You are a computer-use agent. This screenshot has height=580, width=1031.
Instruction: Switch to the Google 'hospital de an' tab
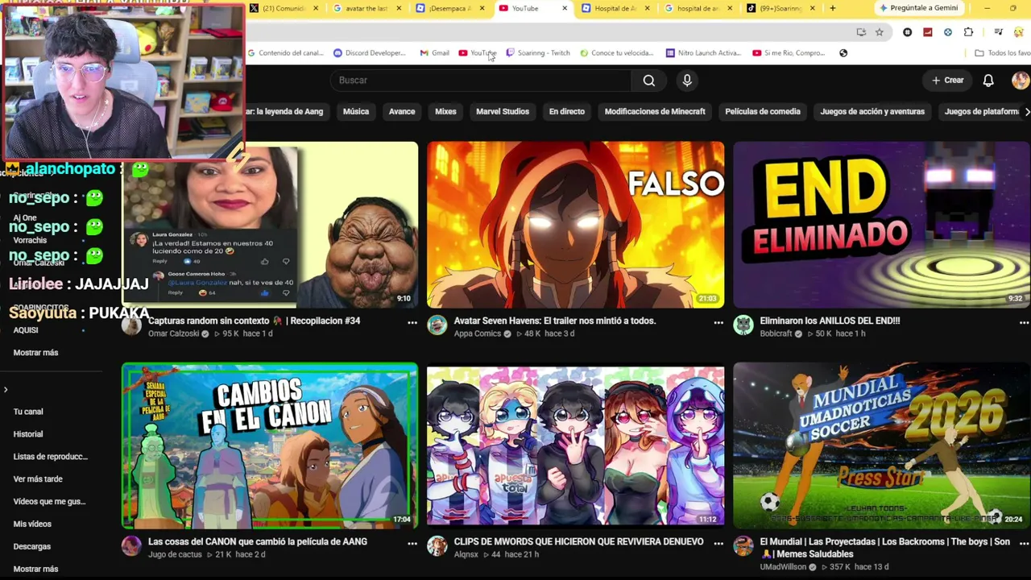pos(698,8)
